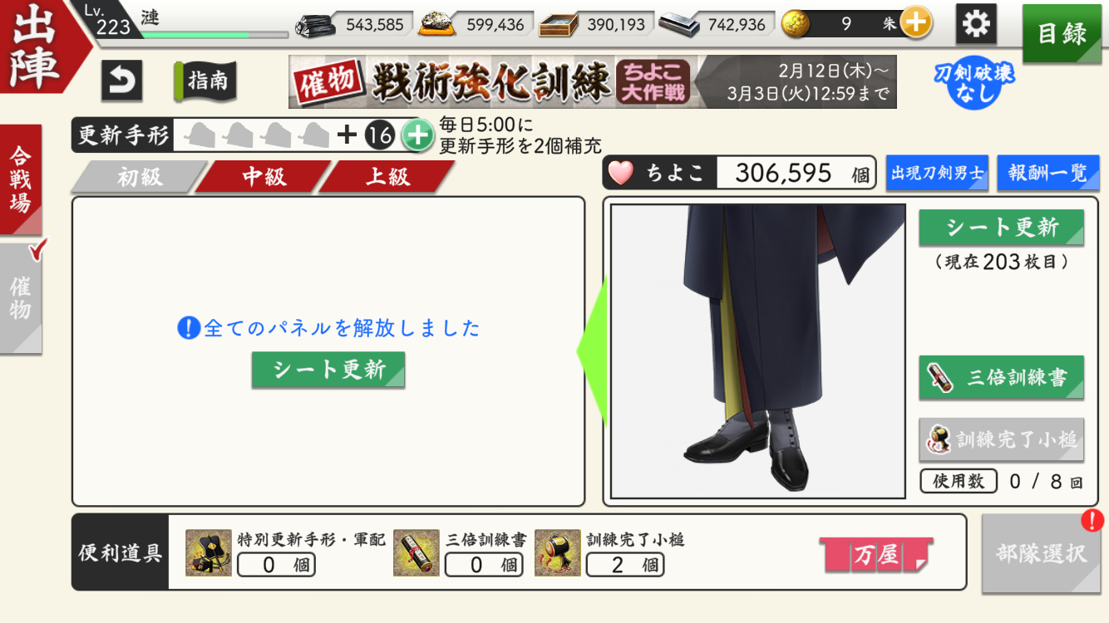Open the settings gear icon
This screenshot has height=623, width=1109.
click(x=976, y=23)
